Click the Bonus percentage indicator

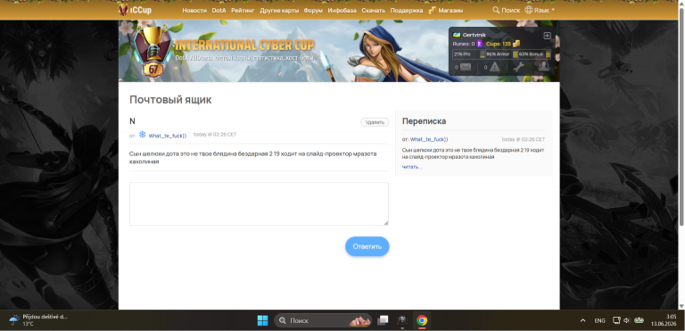tap(534, 54)
